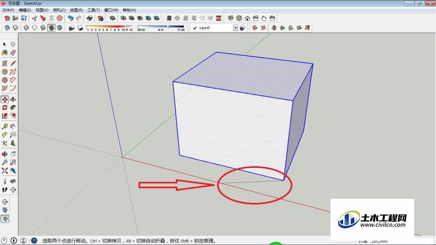
Task: Enable X-ray face style
Action: coord(7,28)
